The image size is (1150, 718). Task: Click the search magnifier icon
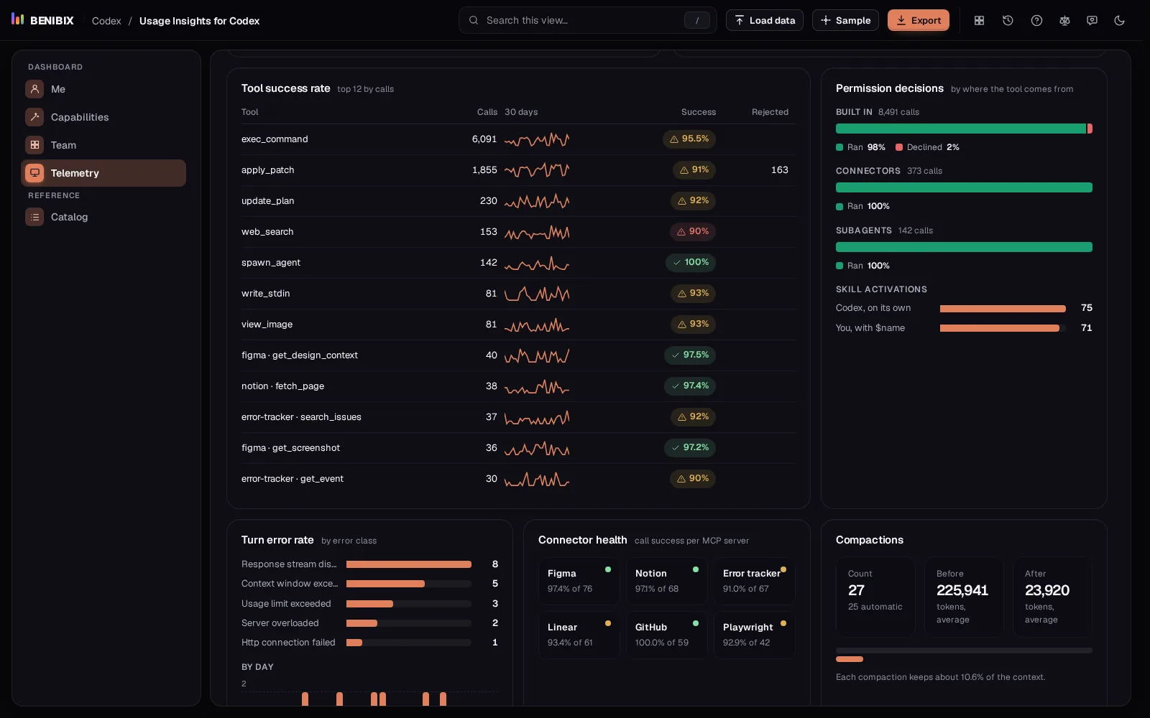474,20
